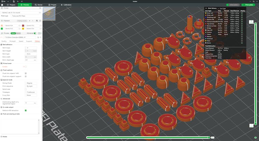Click the Notes section icon
Viewport: 259px width, 141px height.
click(1, 137)
